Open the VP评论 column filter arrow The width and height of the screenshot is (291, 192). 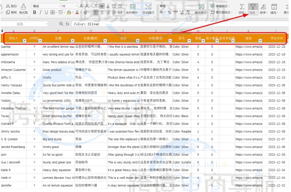pyautogui.click(x=40, y=41)
